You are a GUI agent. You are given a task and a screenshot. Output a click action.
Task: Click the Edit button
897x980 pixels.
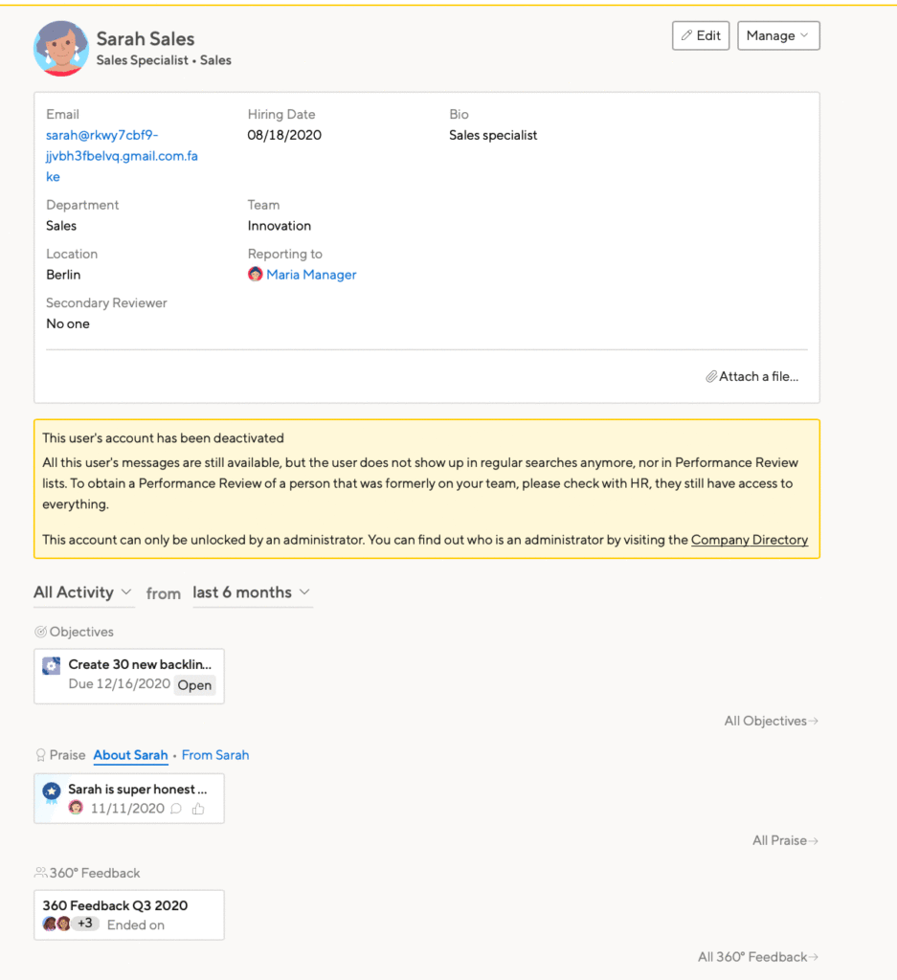pyautogui.click(x=701, y=35)
